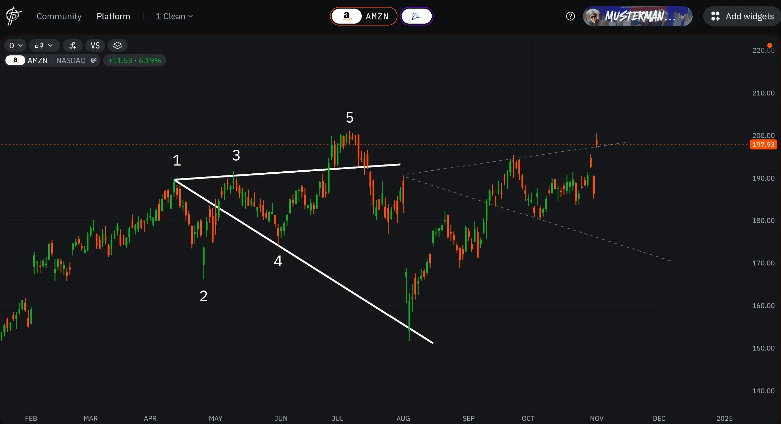This screenshot has width=781, height=424.
Task: Select the wave label 4 on chart
Action: pos(278,261)
